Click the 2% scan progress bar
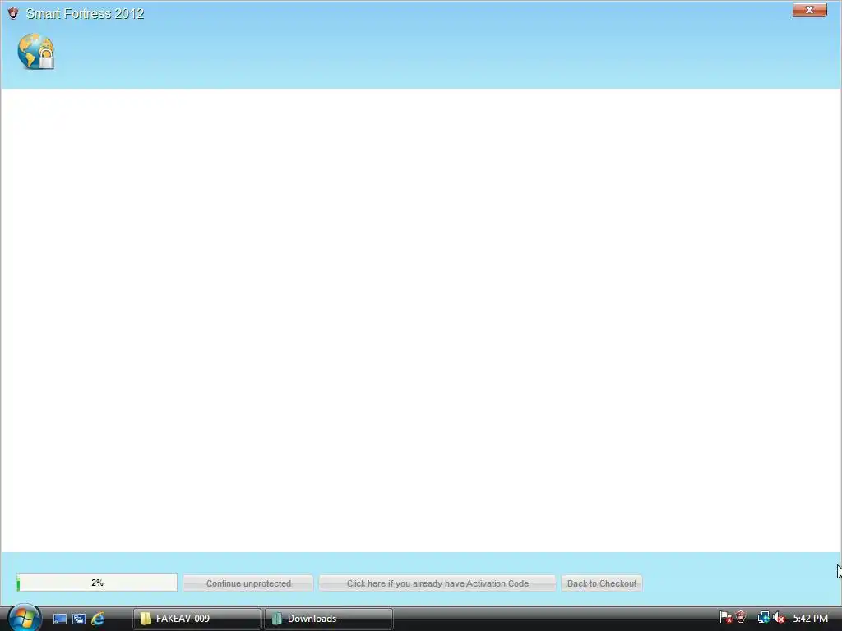Image resolution: width=842 pixels, height=631 pixels. pos(97,583)
